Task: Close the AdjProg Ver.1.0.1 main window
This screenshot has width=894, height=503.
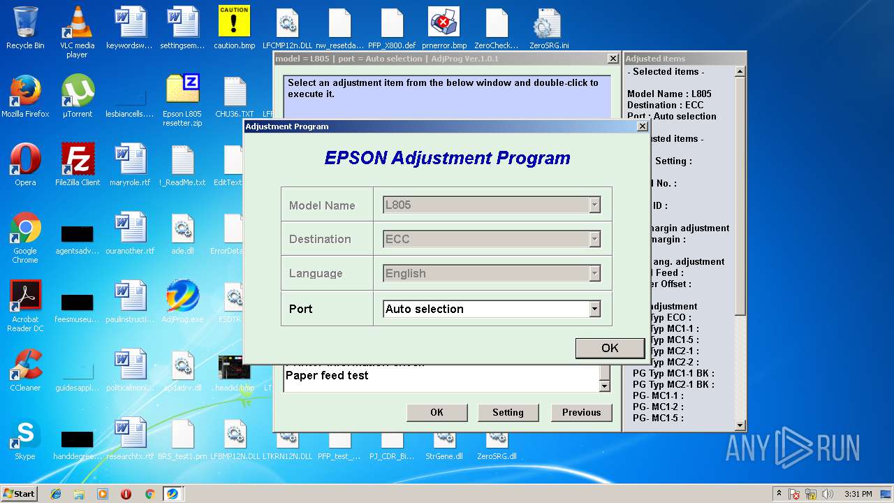Action: point(613,59)
